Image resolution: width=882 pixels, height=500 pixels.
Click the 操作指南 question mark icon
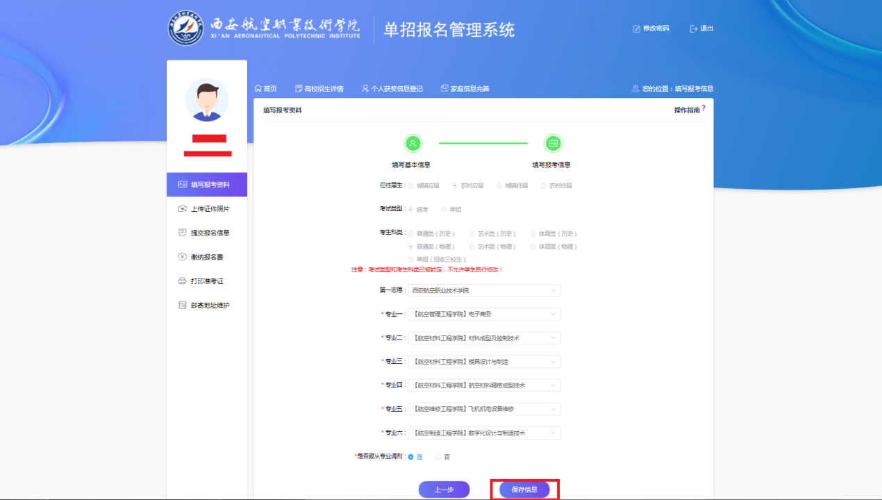click(703, 108)
